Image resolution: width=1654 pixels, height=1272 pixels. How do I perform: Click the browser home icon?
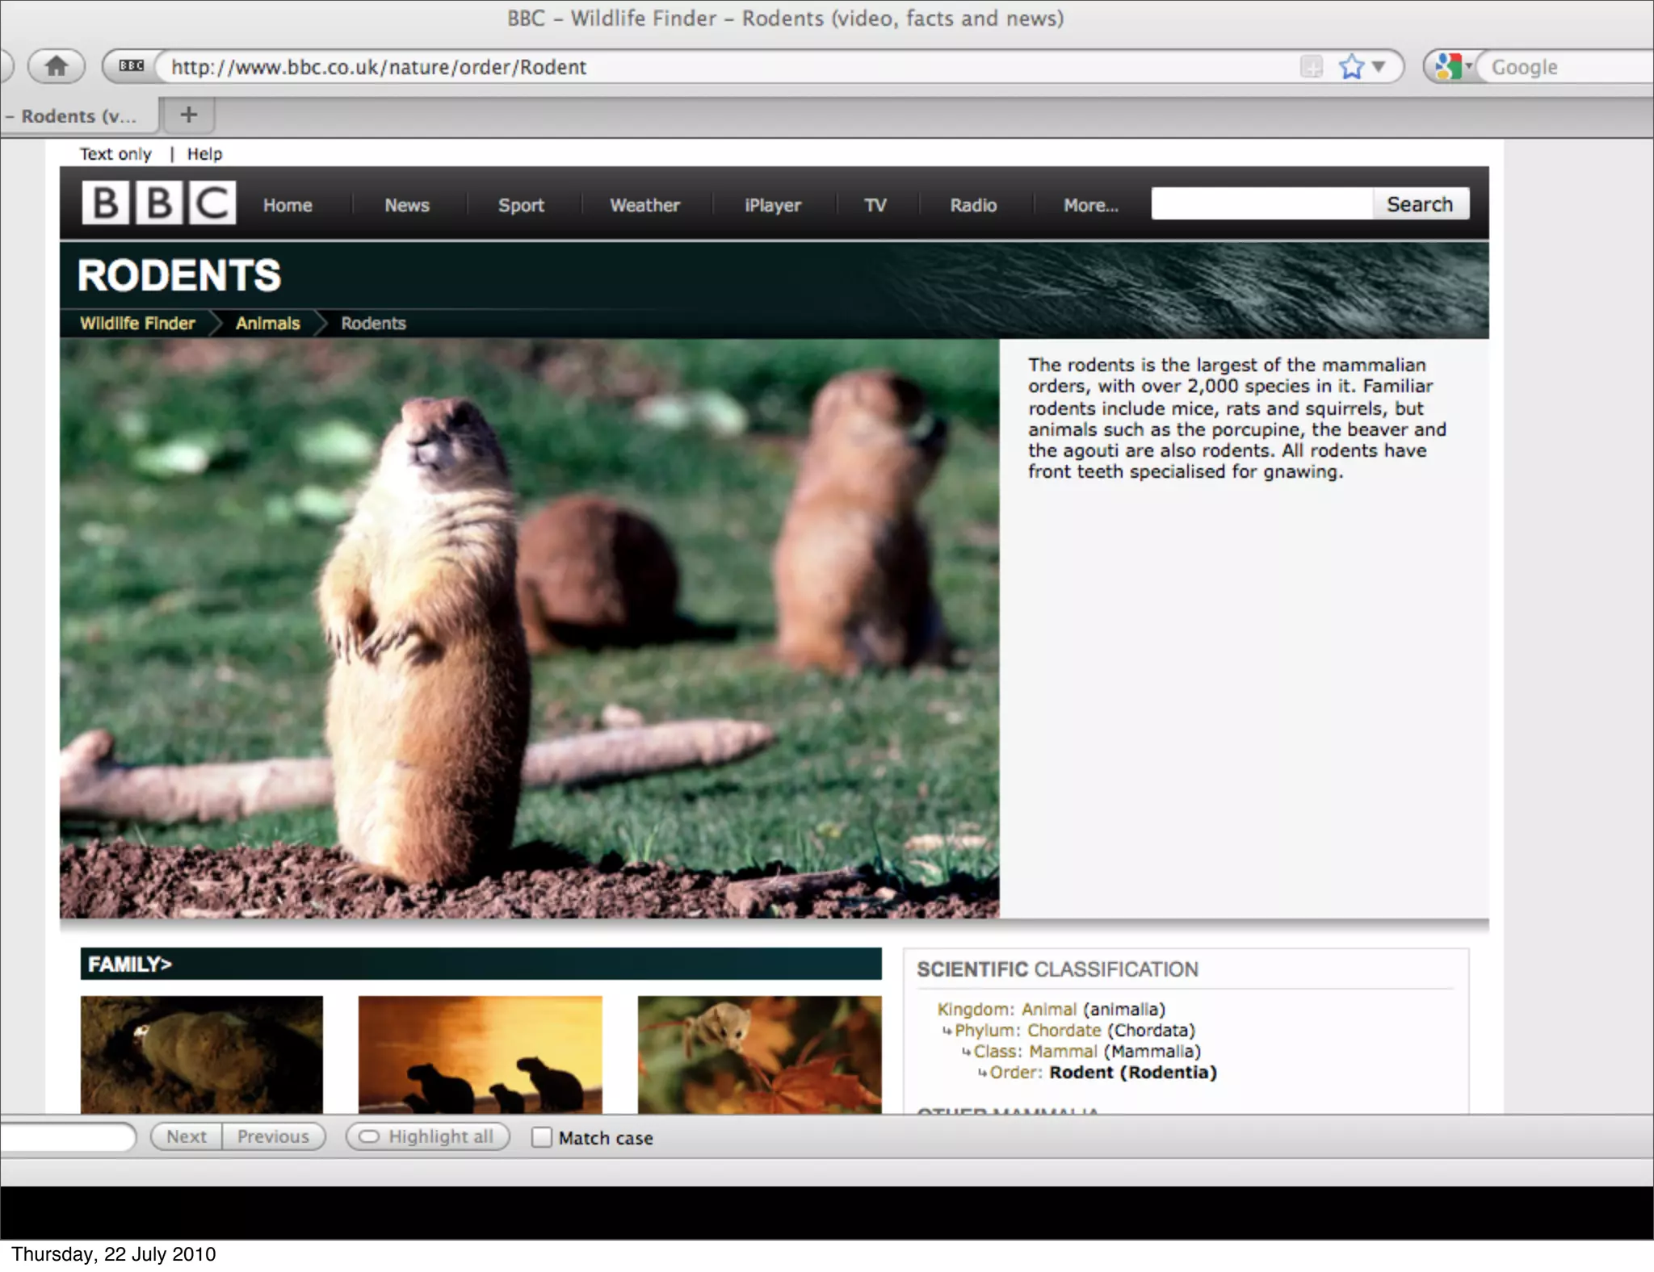click(56, 66)
